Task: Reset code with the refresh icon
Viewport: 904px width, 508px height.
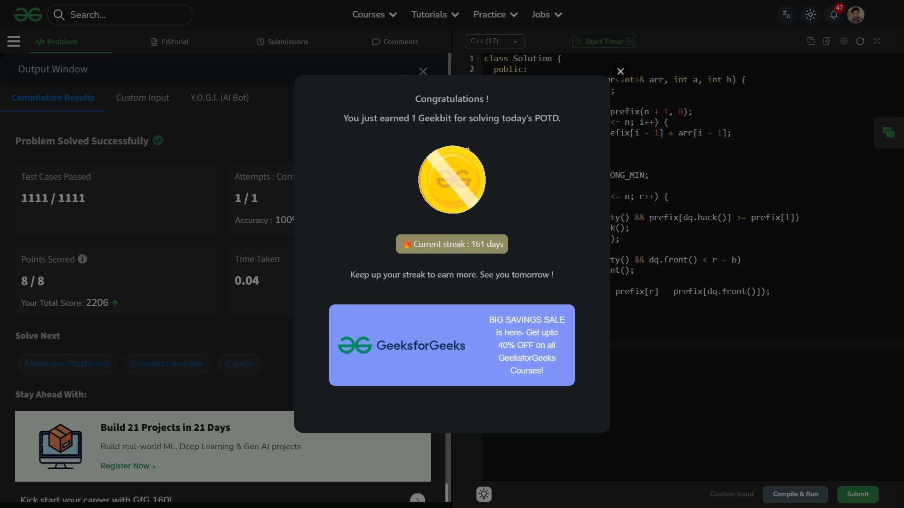Action: point(860,41)
